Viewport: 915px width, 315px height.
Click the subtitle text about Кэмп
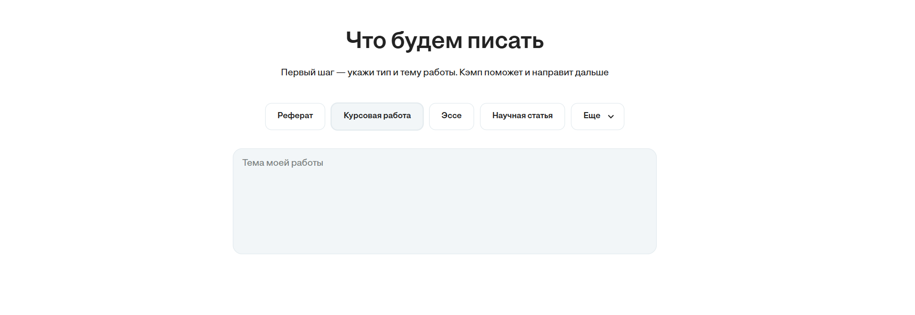tap(444, 73)
